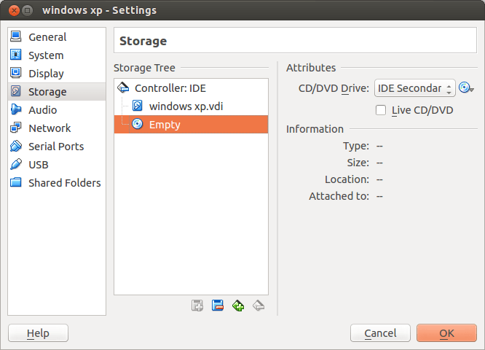485x350 pixels.
Task: Open the Shared Folders label
Action: (x=65, y=183)
